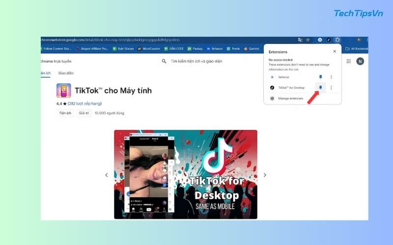Open the Sellerise extension icon in toolbar
The width and height of the screenshot is (393, 245).
coord(320,40)
